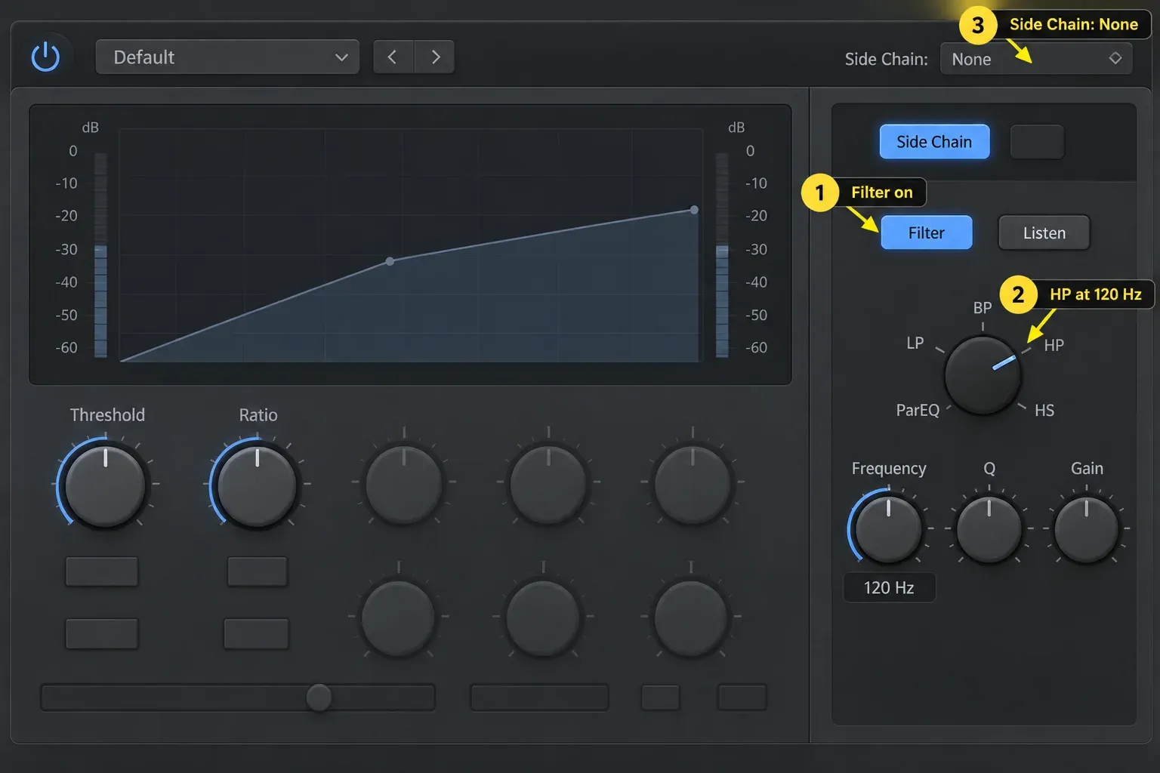Open the Default preset dropdown
This screenshot has height=773, width=1160.
[x=227, y=57]
